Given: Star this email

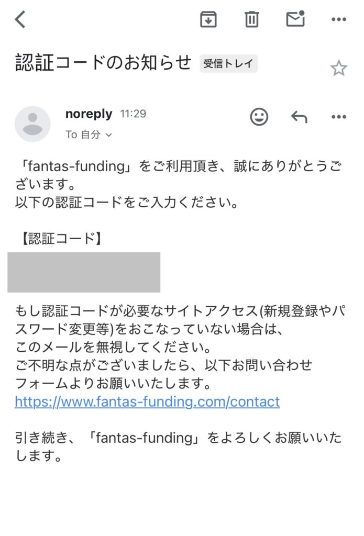Looking at the screenshot, I should (338, 68).
